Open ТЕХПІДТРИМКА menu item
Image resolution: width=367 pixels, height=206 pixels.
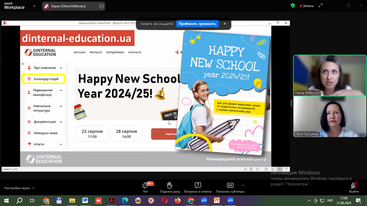coord(115,53)
